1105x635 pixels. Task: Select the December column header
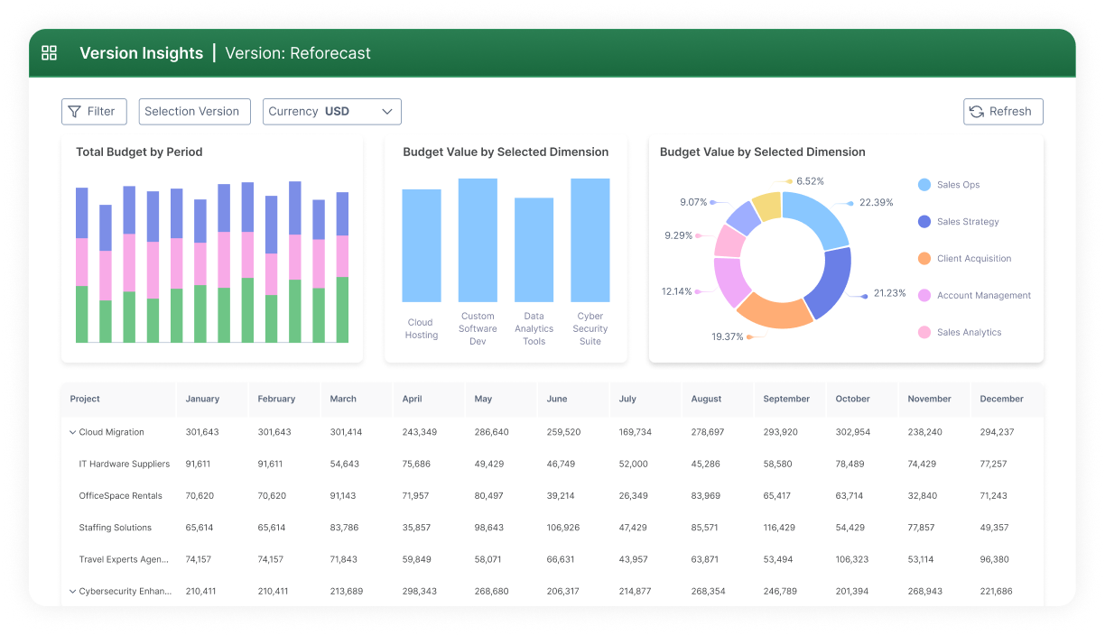(x=1001, y=399)
